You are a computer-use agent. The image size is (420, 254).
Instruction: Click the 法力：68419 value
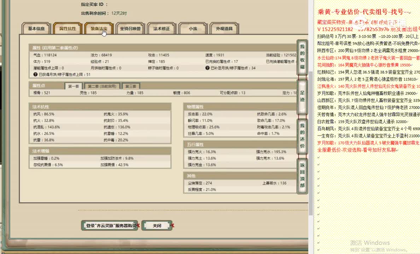click(101, 55)
